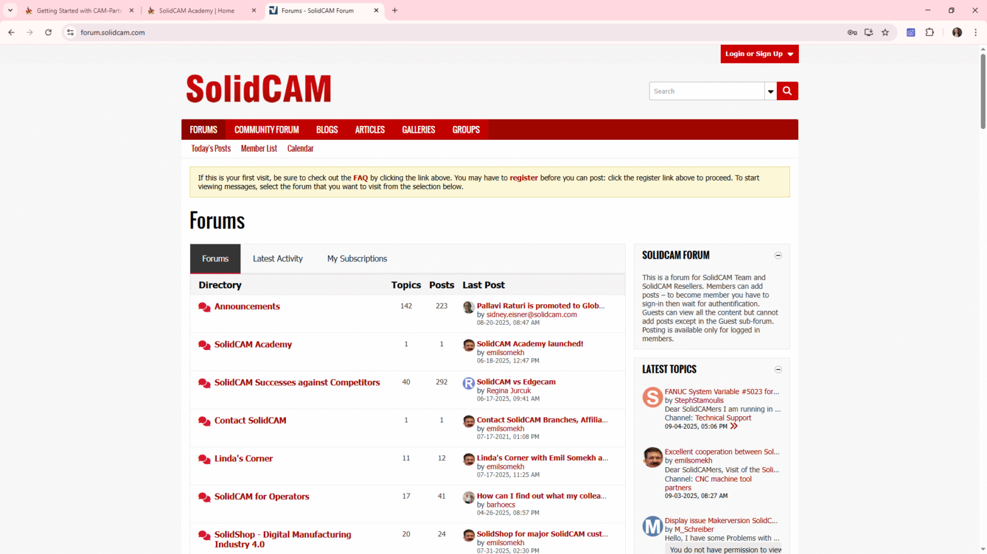Image resolution: width=987 pixels, height=554 pixels.
Task: Open the Today's Posts link
Action: coord(211,149)
